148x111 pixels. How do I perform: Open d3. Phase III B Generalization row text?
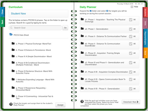tap(102, 89)
